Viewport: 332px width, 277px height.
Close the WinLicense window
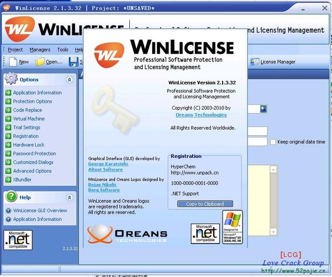tap(324, 8)
